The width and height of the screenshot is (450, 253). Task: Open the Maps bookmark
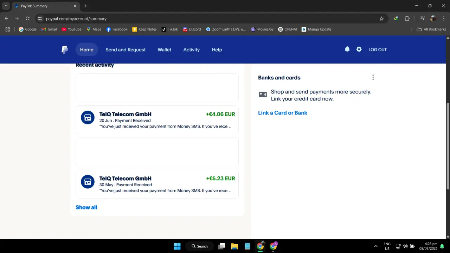[94, 29]
